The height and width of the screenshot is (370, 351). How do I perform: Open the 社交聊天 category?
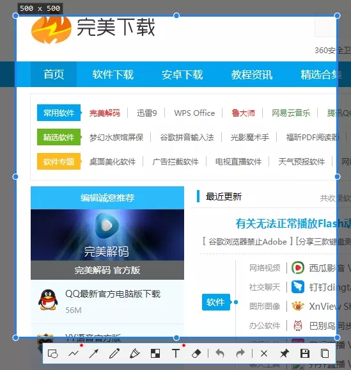265,287
